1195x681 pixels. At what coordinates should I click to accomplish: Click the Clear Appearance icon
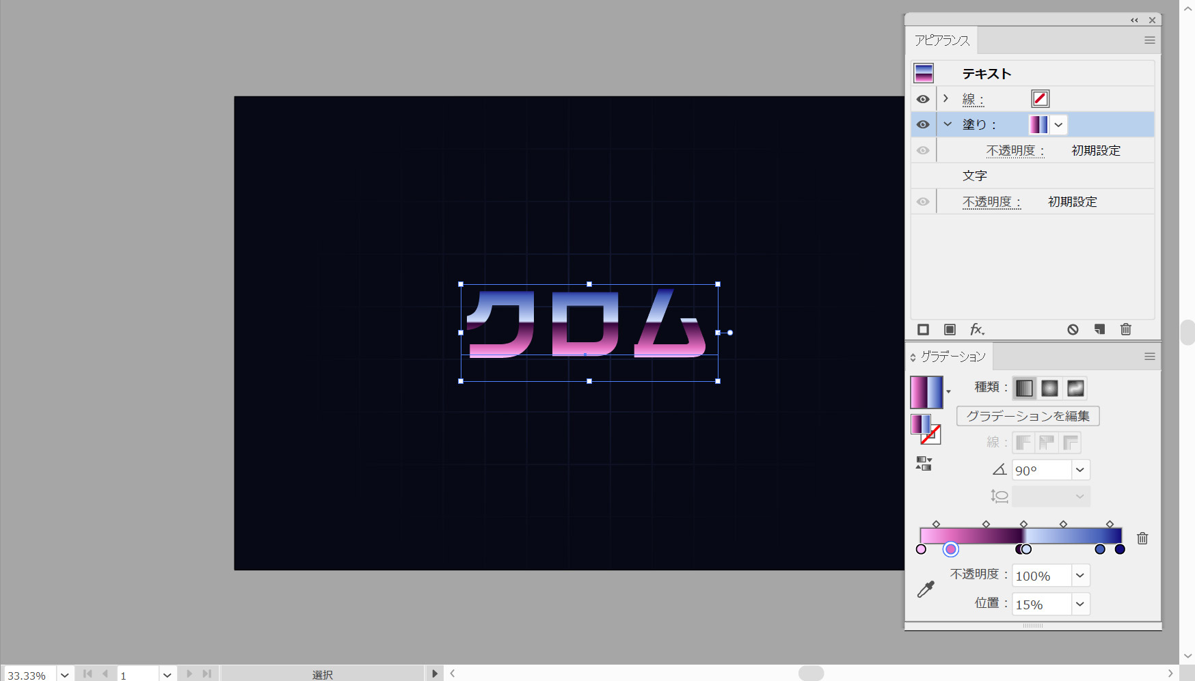pos(1073,330)
